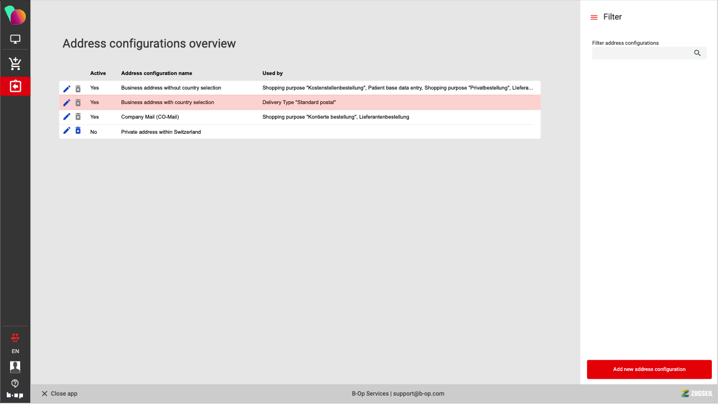Open the shopping cart sidebar icon
Viewport: 718px width, 404px height.
[x=15, y=64]
